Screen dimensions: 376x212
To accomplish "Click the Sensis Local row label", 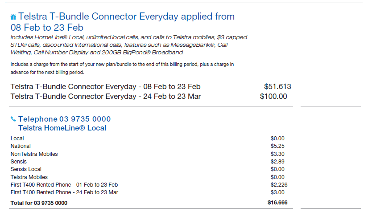I will 26,169.
